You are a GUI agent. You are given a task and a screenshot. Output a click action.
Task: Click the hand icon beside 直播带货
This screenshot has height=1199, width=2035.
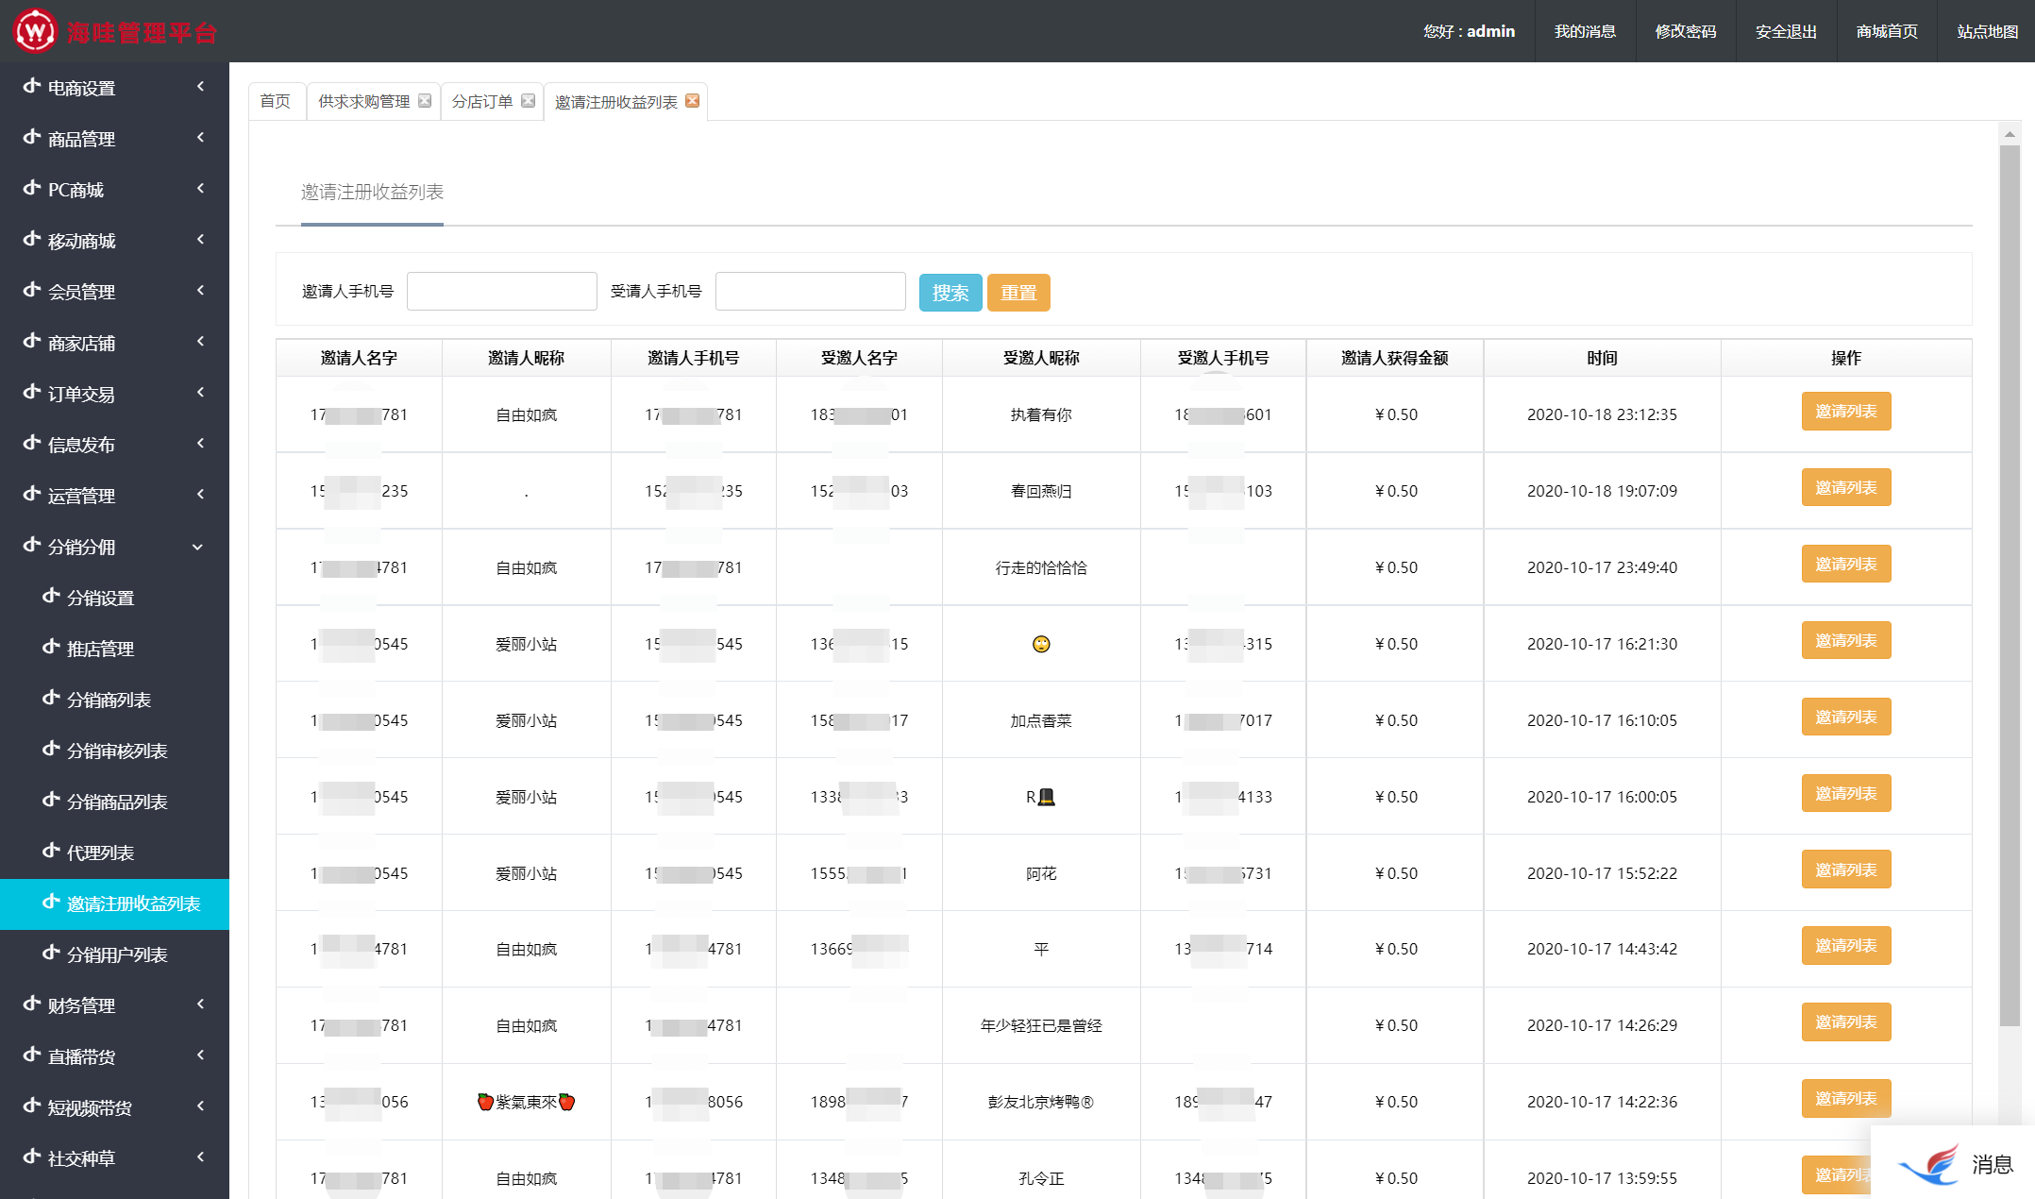32,1055
